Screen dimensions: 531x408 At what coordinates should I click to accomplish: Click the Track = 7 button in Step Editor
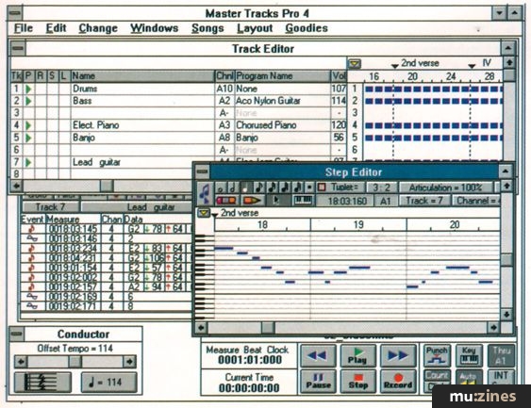424,201
